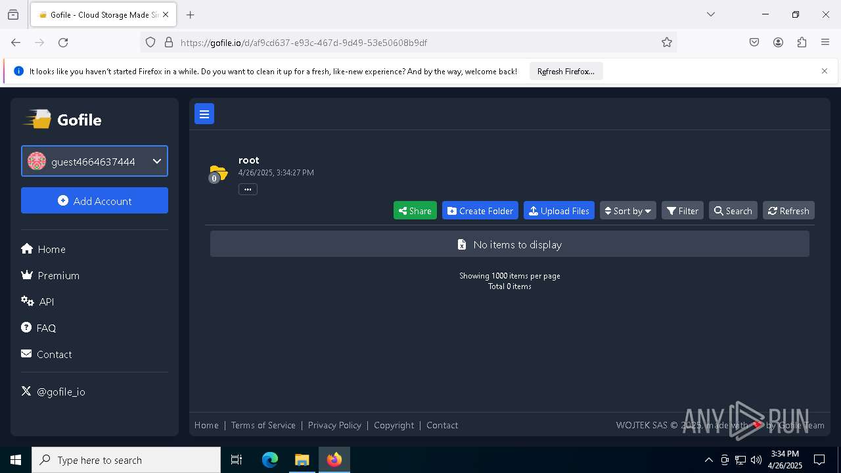This screenshot has width=841, height=473.
Task: Click the Gofile logo
Action: point(62,120)
